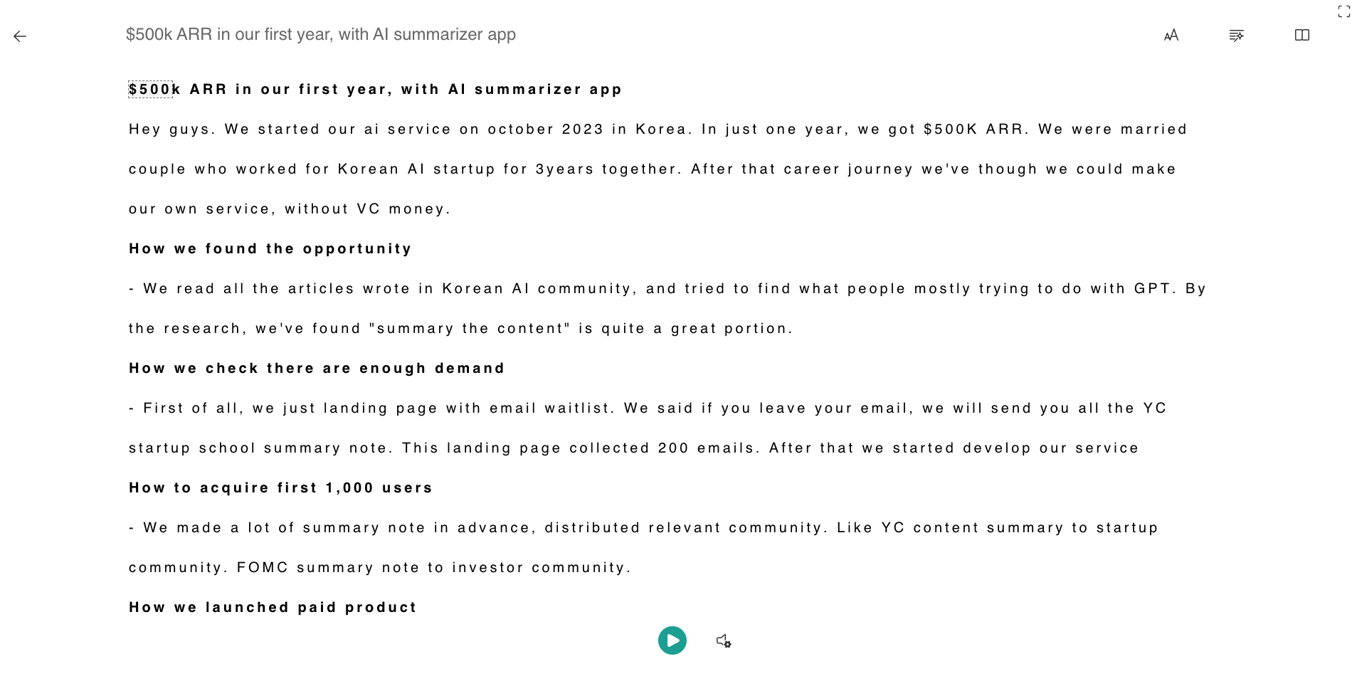This screenshot has height=681, width=1357.
Task: Open Text Preferences (aA) options
Action: tap(1171, 36)
